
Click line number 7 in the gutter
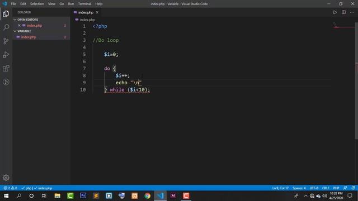[84, 68]
